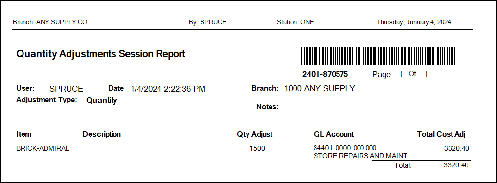
Task: Click Branch: ANY SUPPLY CO. in the header
Action: pyautogui.click(x=51, y=22)
